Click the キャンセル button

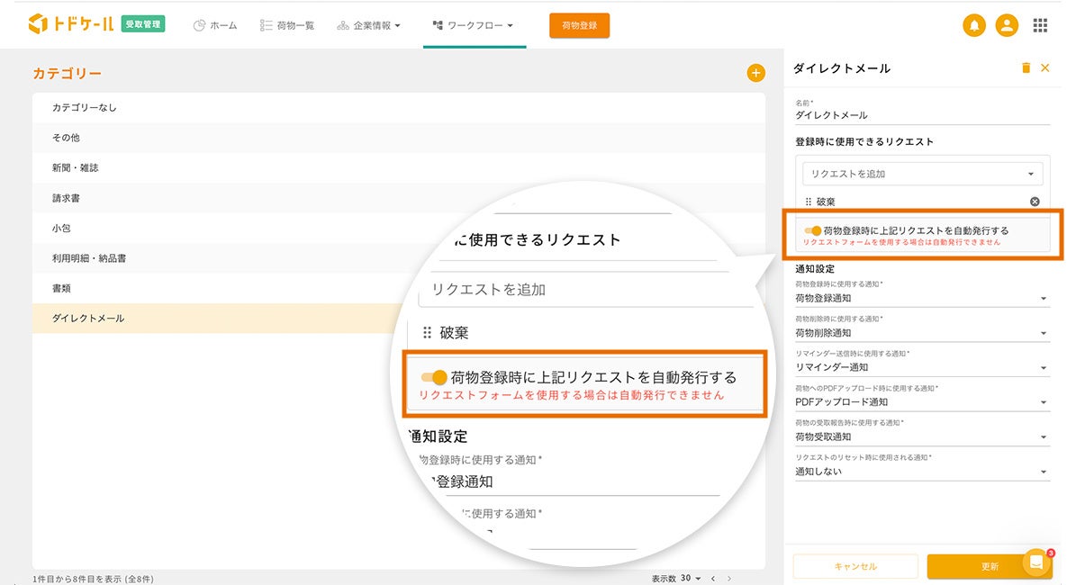pos(855,566)
